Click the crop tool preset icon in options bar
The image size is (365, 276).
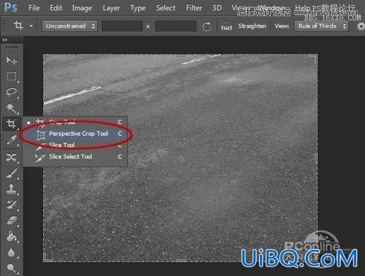point(18,26)
